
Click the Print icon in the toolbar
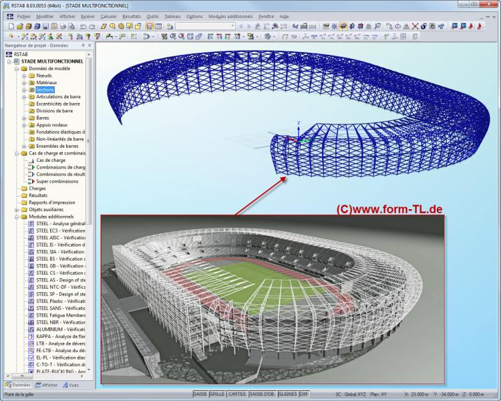point(63,26)
